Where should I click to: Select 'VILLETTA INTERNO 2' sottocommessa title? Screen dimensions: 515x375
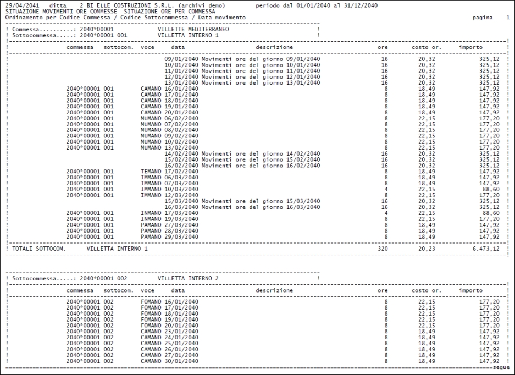point(188,278)
